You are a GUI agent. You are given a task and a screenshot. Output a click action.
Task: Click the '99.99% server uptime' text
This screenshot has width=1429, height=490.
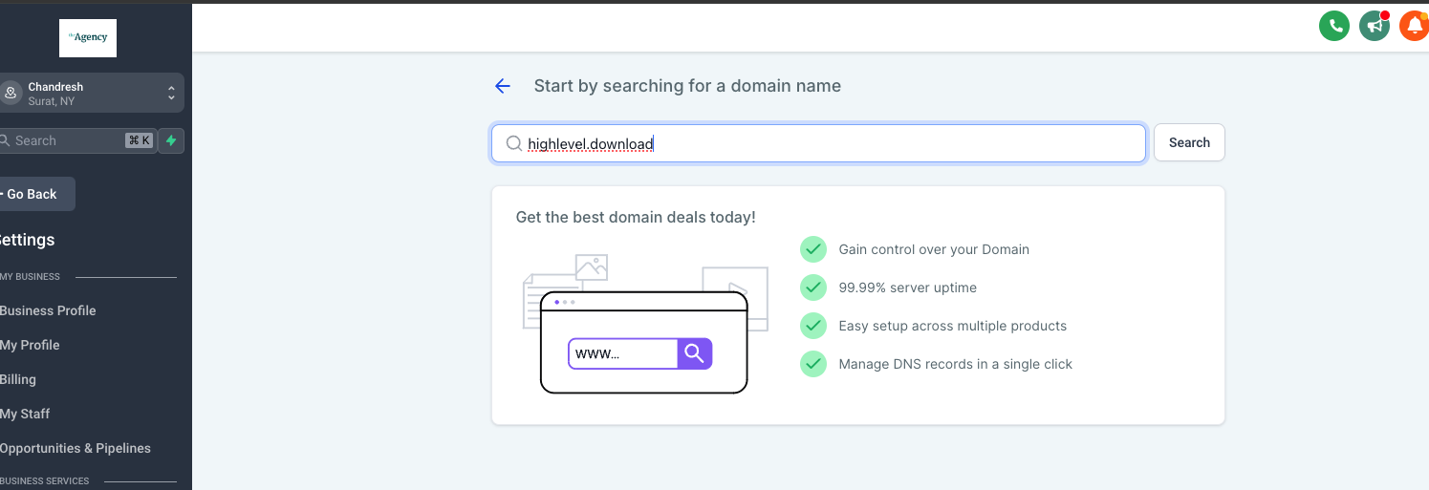click(907, 288)
